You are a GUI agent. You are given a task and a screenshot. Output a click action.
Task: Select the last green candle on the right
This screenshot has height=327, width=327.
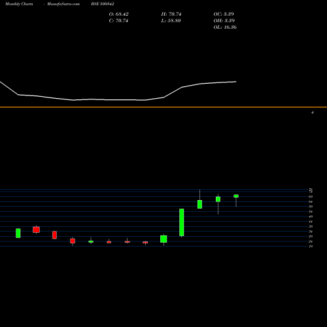[x=236, y=196]
